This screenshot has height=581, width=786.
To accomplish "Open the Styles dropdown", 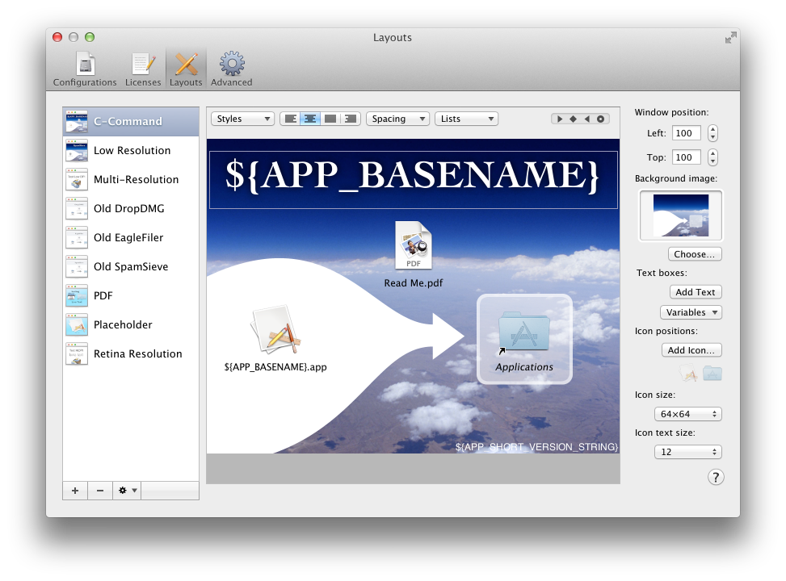I will [x=242, y=119].
